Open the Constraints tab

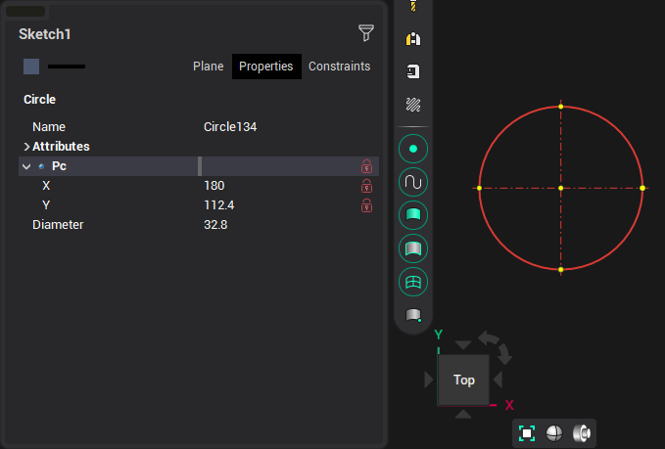point(339,67)
